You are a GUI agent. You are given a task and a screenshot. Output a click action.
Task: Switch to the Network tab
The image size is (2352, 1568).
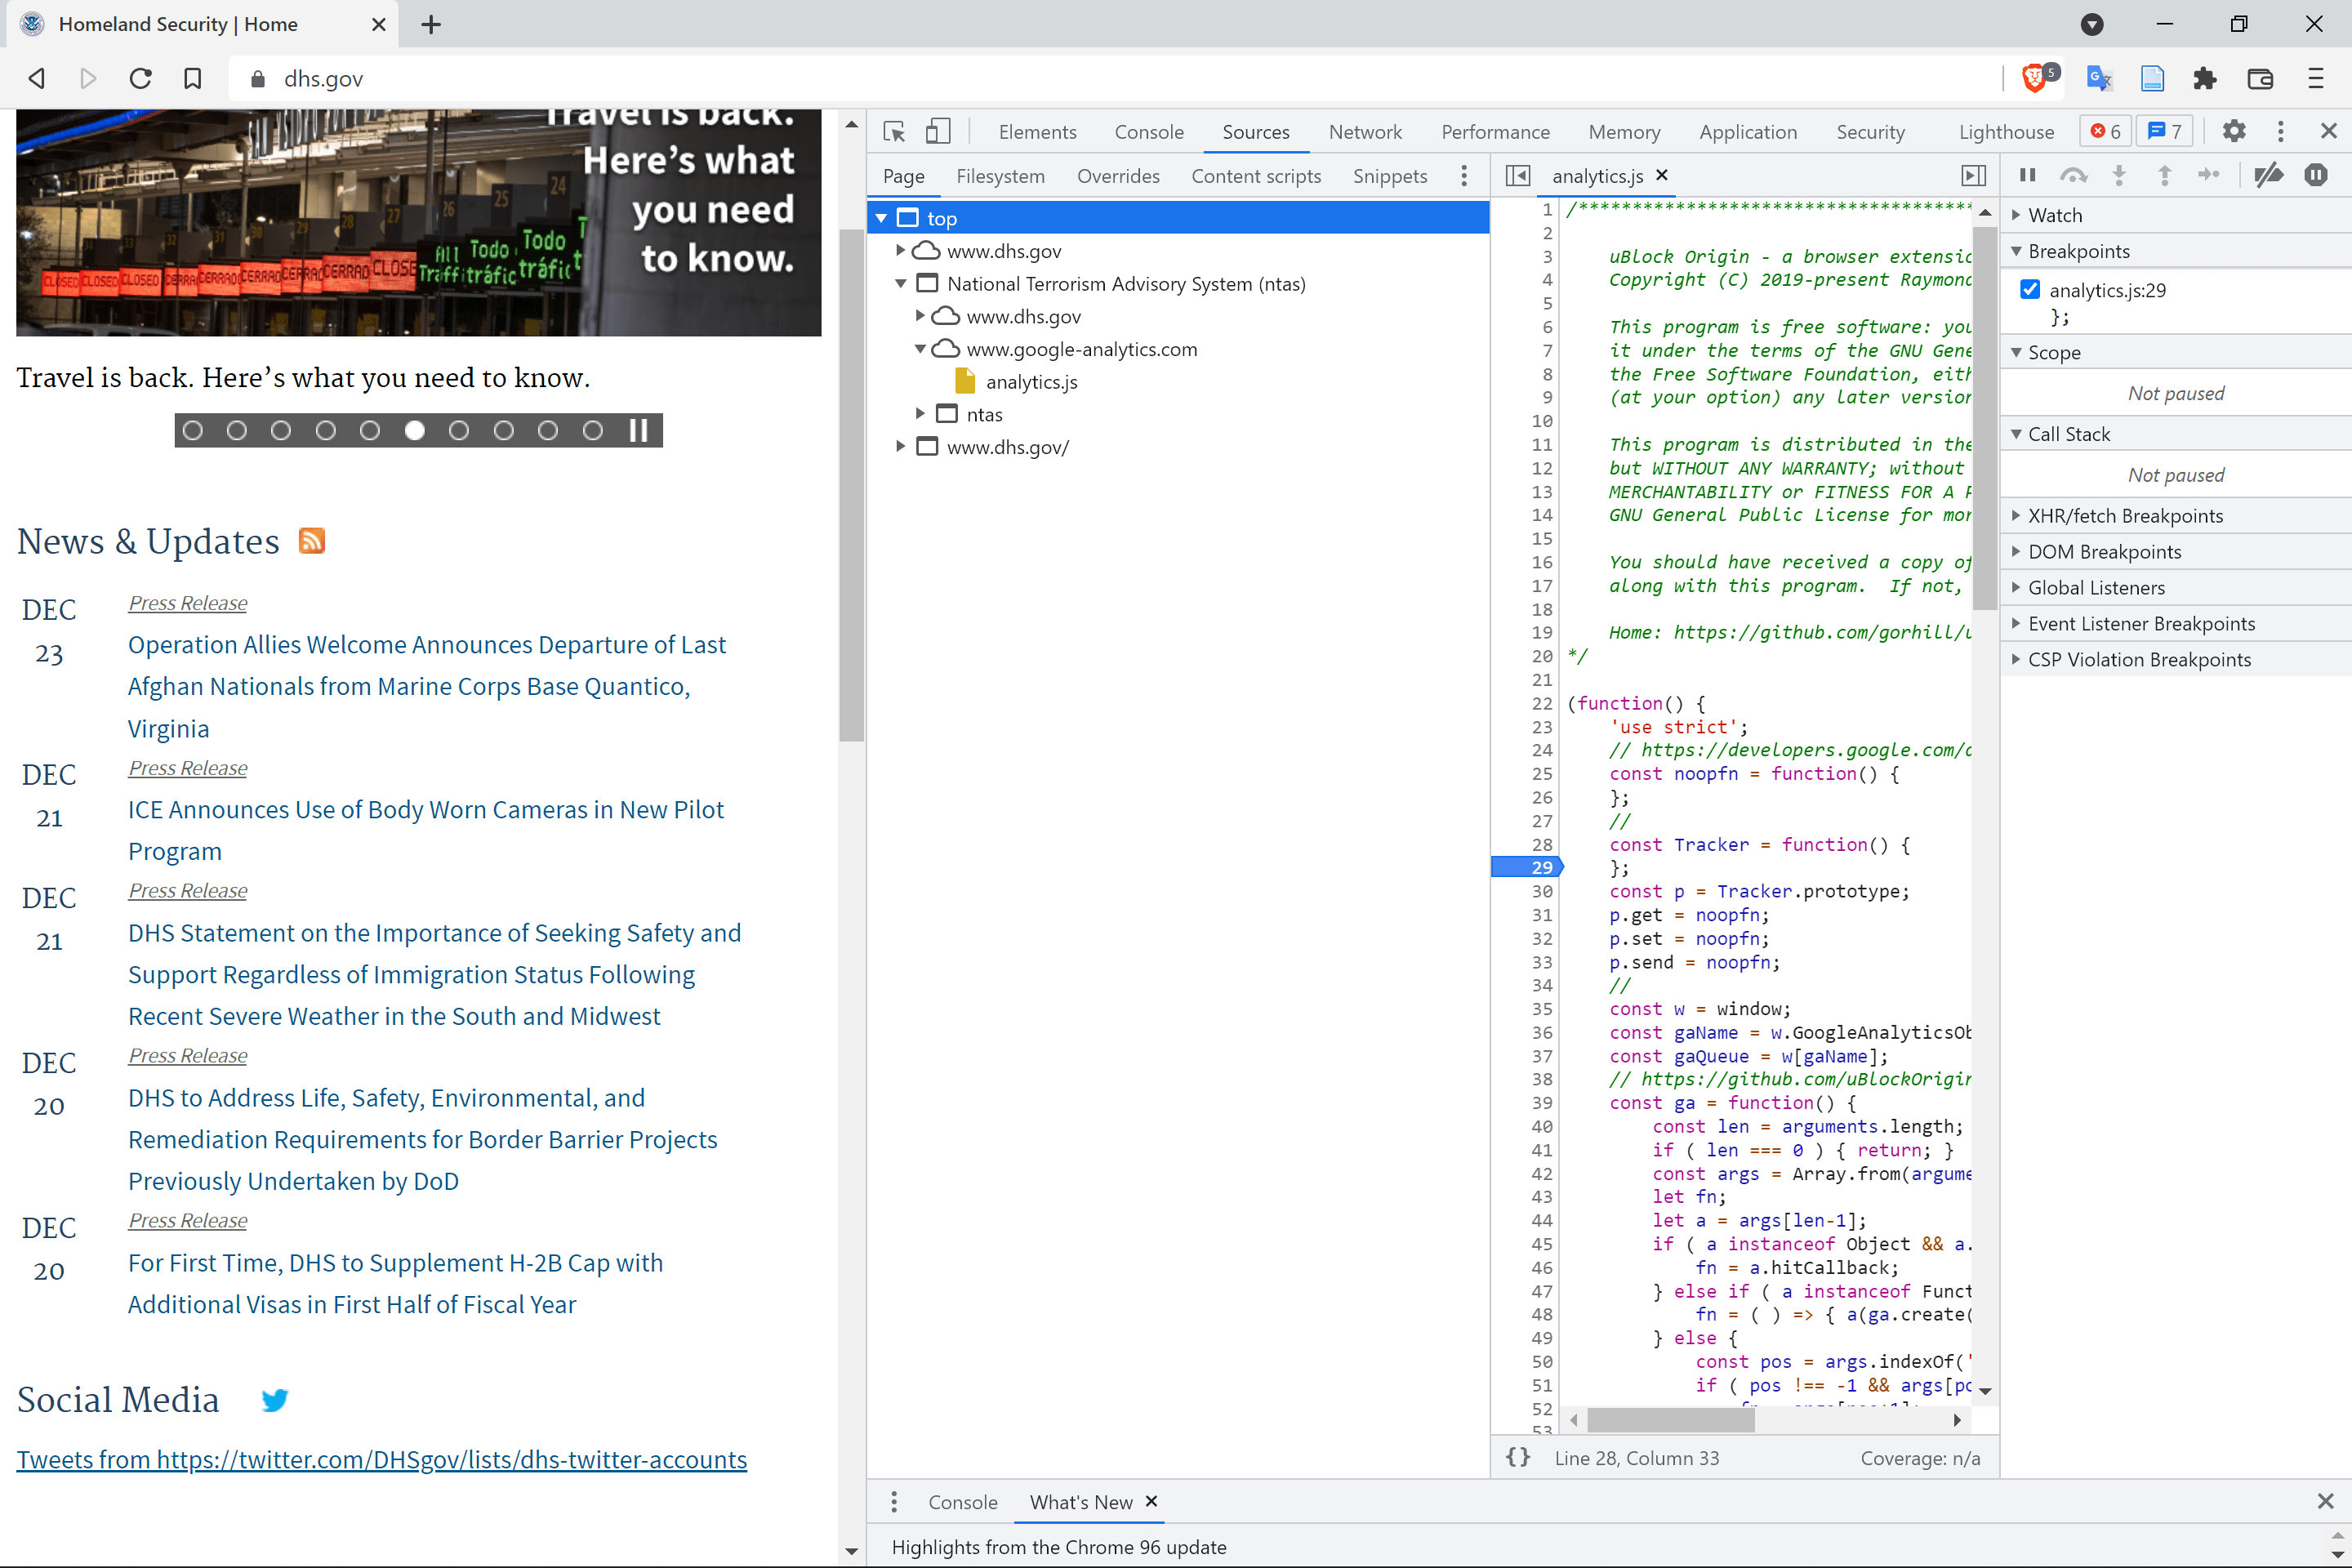click(x=1365, y=132)
